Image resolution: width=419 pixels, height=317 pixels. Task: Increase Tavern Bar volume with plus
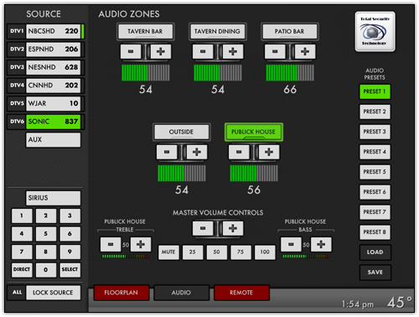pos(161,51)
